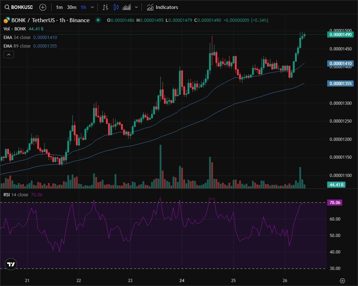
Task: Click the volume label 44.41 B on scale
Action: (336, 185)
